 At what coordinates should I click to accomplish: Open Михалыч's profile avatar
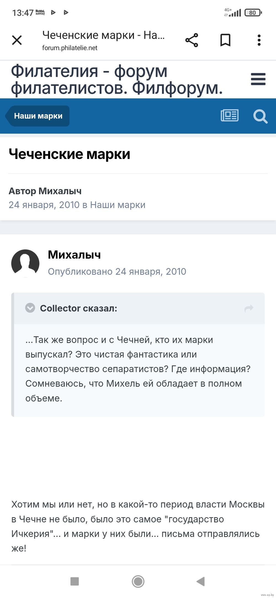coord(25,263)
